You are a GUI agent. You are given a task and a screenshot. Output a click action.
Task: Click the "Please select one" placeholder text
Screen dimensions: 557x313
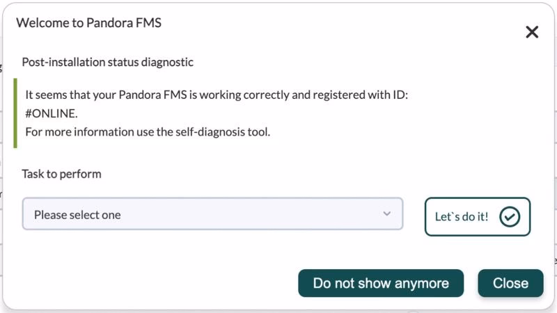point(77,215)
